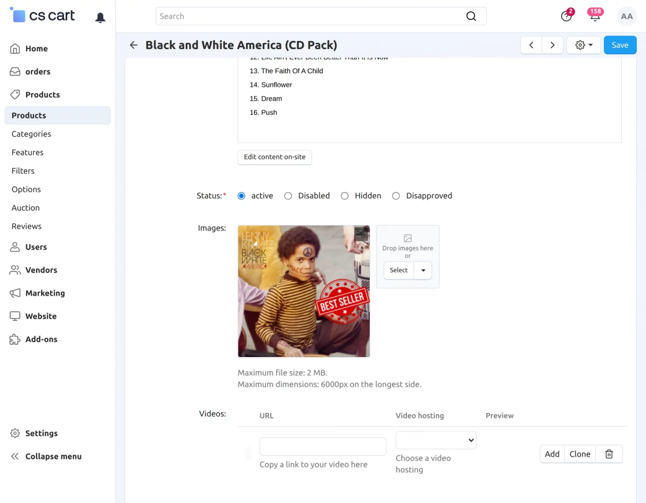Click the CS-Cart logo
Viewport: 646px width, 503px height.
coord(43,16)
